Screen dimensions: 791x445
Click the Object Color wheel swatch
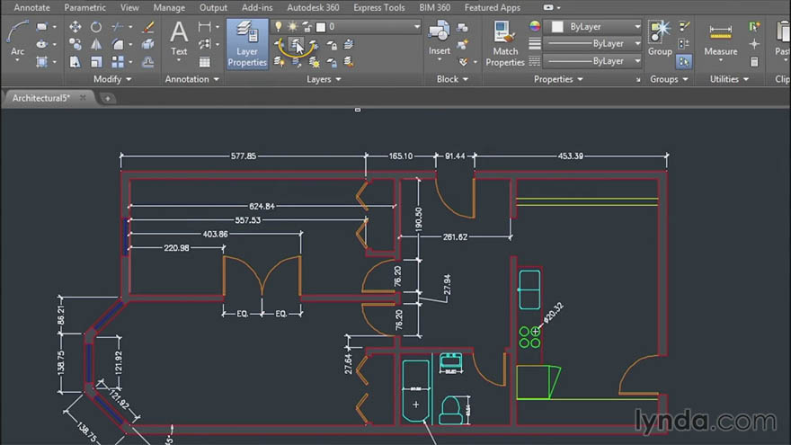[536, 27]
